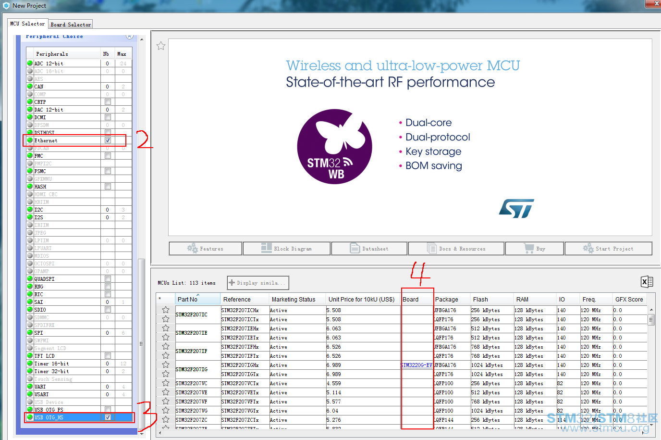Sort by the GFX Score column
Image resolution: width=661 pixels, height=440 pixels.
629,299
